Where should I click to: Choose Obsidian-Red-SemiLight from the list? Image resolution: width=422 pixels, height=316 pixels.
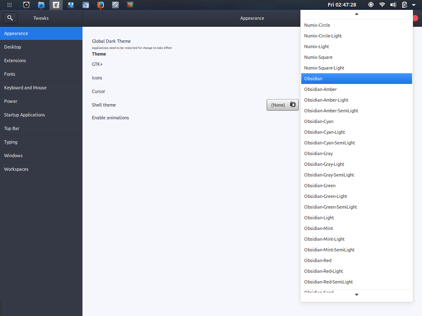(356, 282)
